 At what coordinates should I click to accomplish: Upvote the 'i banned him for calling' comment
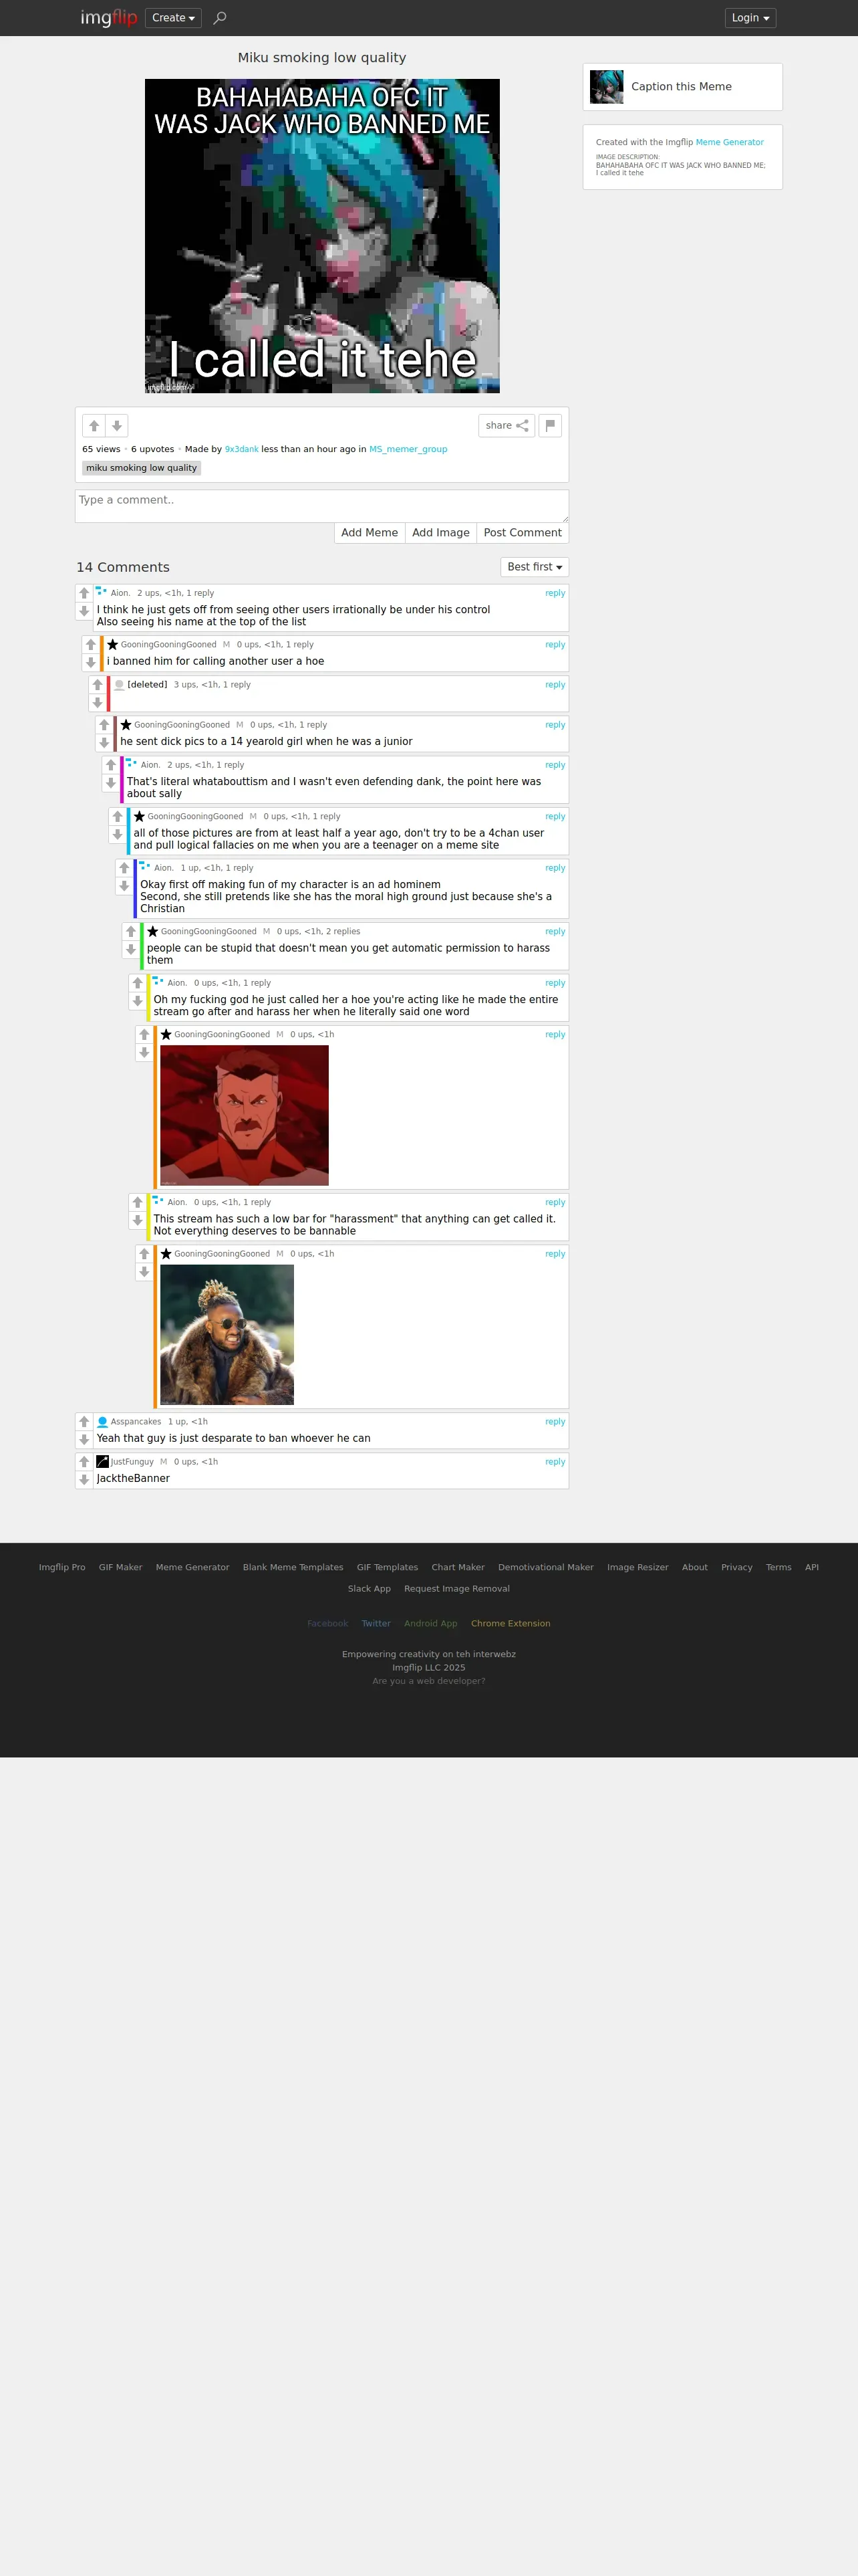pos(91,645)
